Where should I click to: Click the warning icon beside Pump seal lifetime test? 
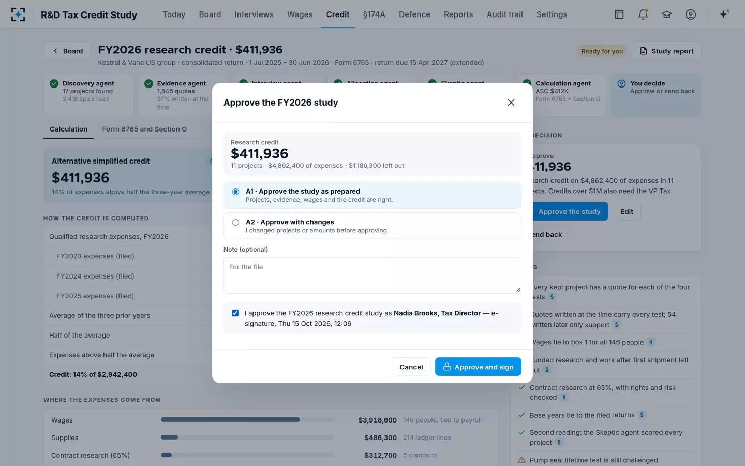[x=521, y=460]
